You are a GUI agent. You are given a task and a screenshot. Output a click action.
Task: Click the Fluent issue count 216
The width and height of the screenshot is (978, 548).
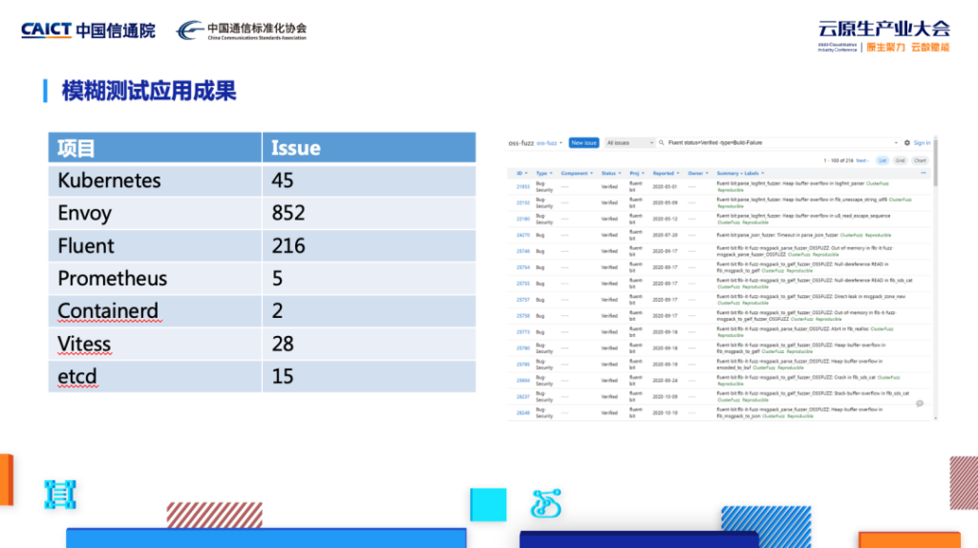(288, 245)
